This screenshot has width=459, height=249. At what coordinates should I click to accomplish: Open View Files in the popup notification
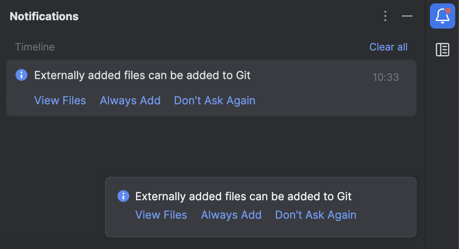161,215
